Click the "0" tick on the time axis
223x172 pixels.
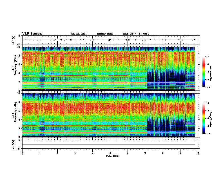pos(22,153)
